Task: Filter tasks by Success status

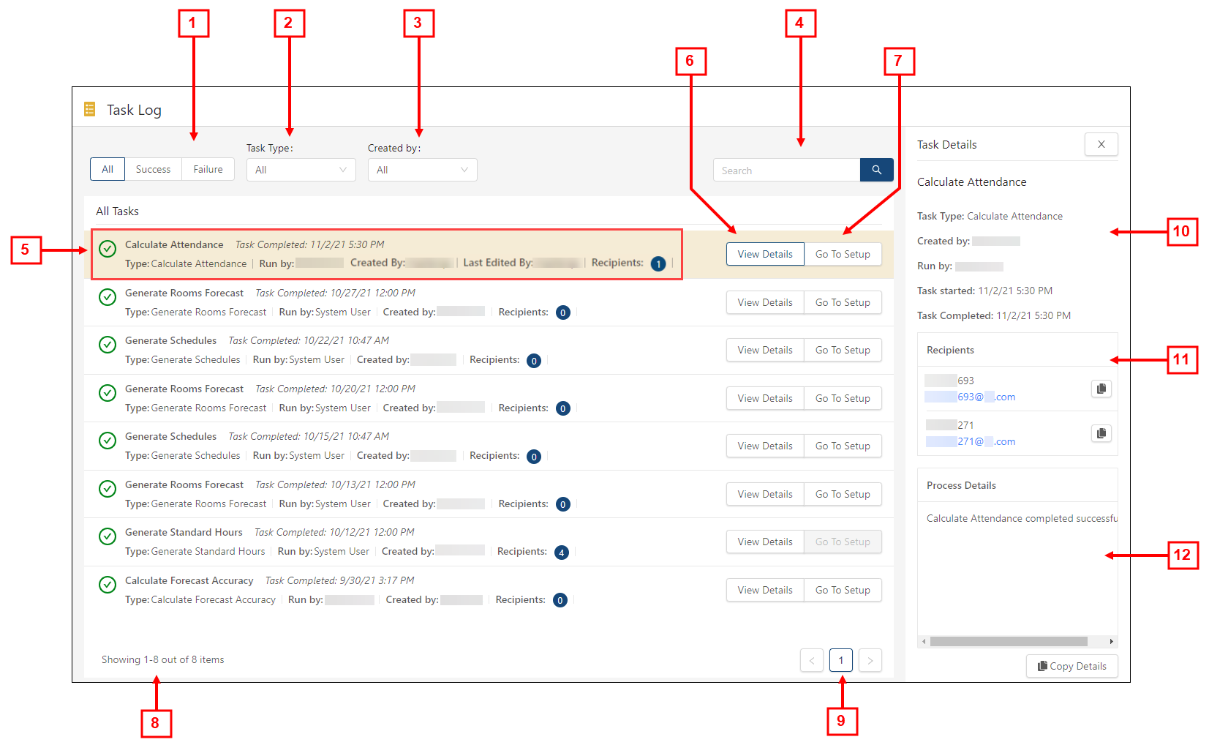Action: click(153, 169)
